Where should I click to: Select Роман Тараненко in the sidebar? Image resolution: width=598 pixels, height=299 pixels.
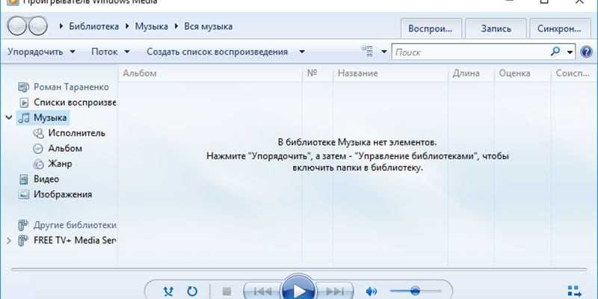pos(71,87)
